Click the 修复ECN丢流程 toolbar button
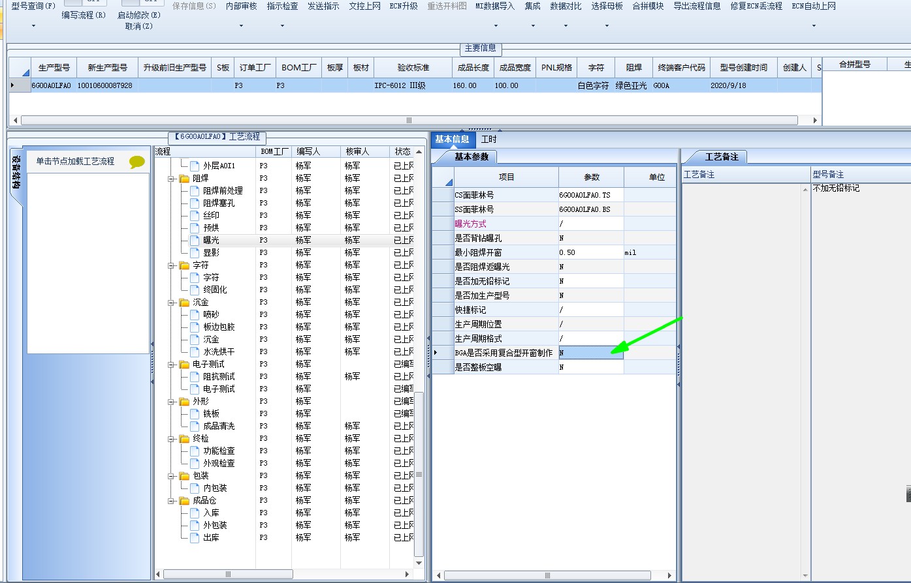 [756, 6]
